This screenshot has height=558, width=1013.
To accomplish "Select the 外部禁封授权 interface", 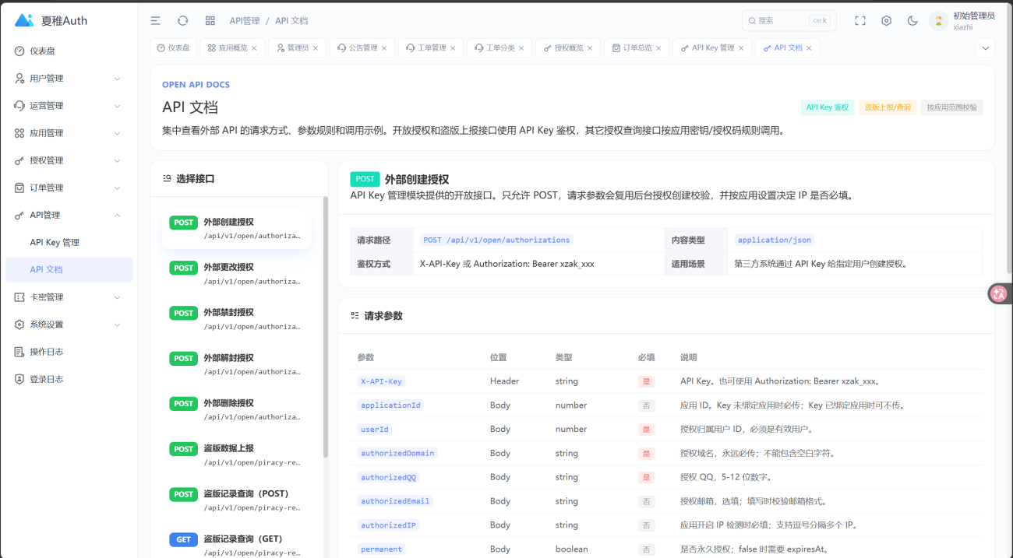I will click(237, 319).
